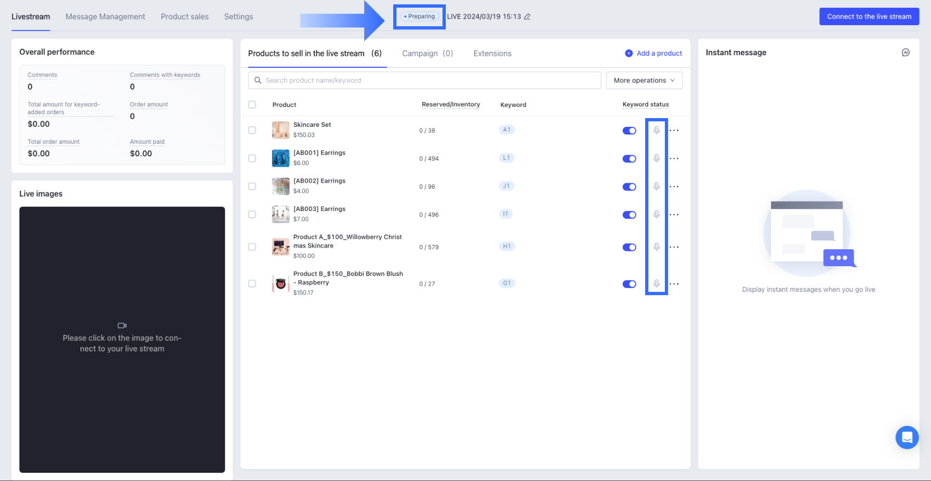Expand the More operations dropdown
Viewport: 931px width, 481px height.
644,80
